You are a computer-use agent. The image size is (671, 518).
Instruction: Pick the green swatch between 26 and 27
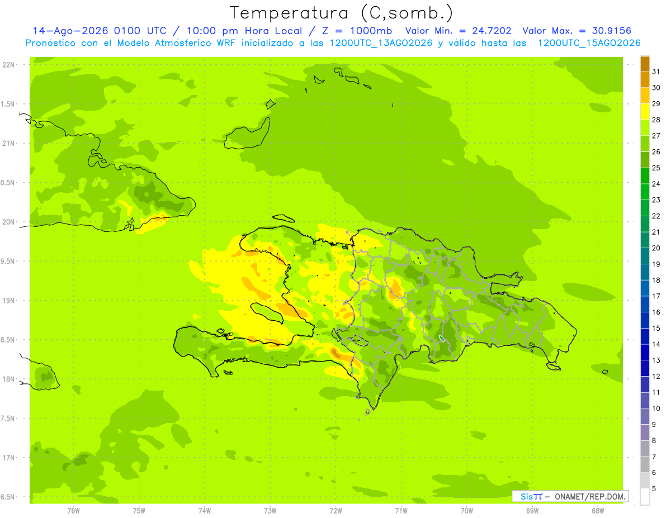(645, 144)
